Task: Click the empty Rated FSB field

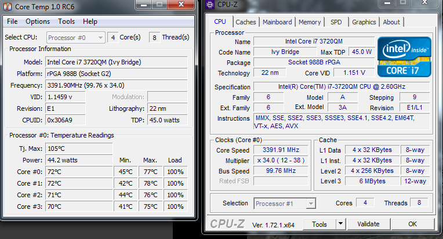Action: coord(281,181)
